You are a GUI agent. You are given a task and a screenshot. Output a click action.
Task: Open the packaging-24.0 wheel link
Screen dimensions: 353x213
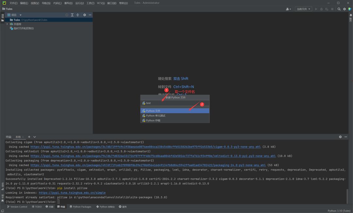click(148, 165)
